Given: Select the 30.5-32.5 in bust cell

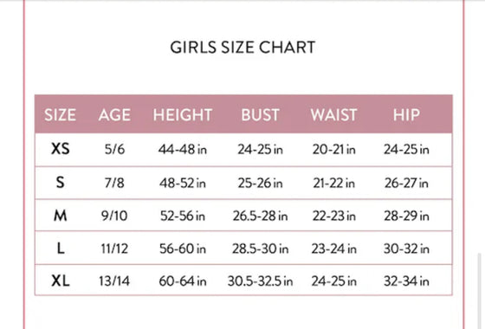Looking at the screenshot, I should pyautogui.click(x=260, y=281).
